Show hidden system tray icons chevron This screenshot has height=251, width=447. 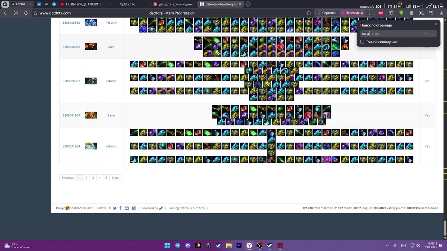[387, 245]
